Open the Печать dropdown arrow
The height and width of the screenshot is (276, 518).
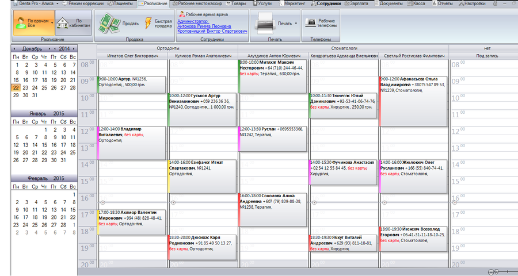click(296, 24)
